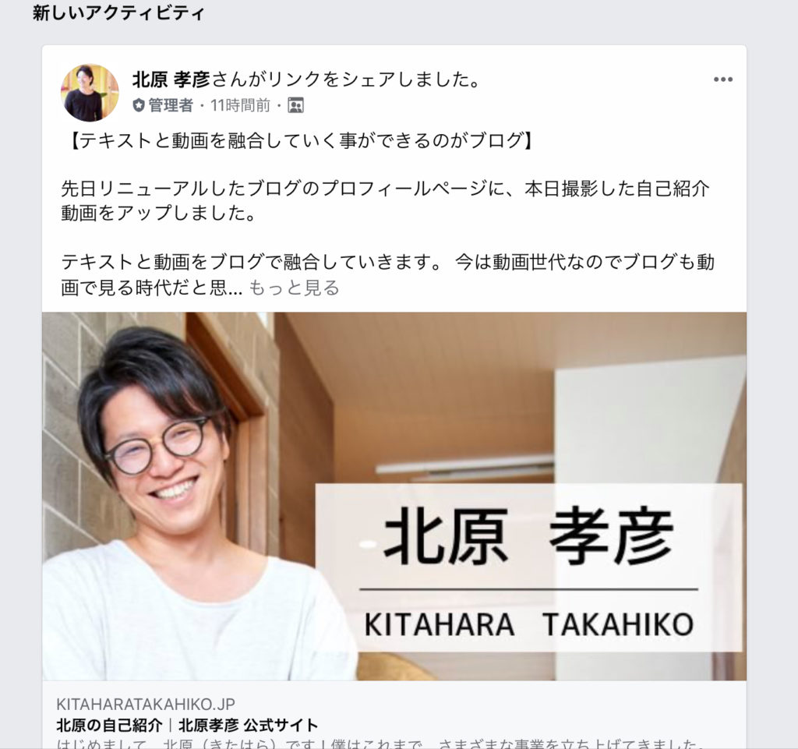The image size is (798, 749).
Task: Open the 11時間前 timestamp link
Action: (240, 105)
